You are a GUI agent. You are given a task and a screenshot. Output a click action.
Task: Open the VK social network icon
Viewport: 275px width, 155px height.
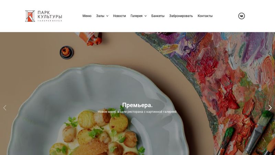(241, 16)
